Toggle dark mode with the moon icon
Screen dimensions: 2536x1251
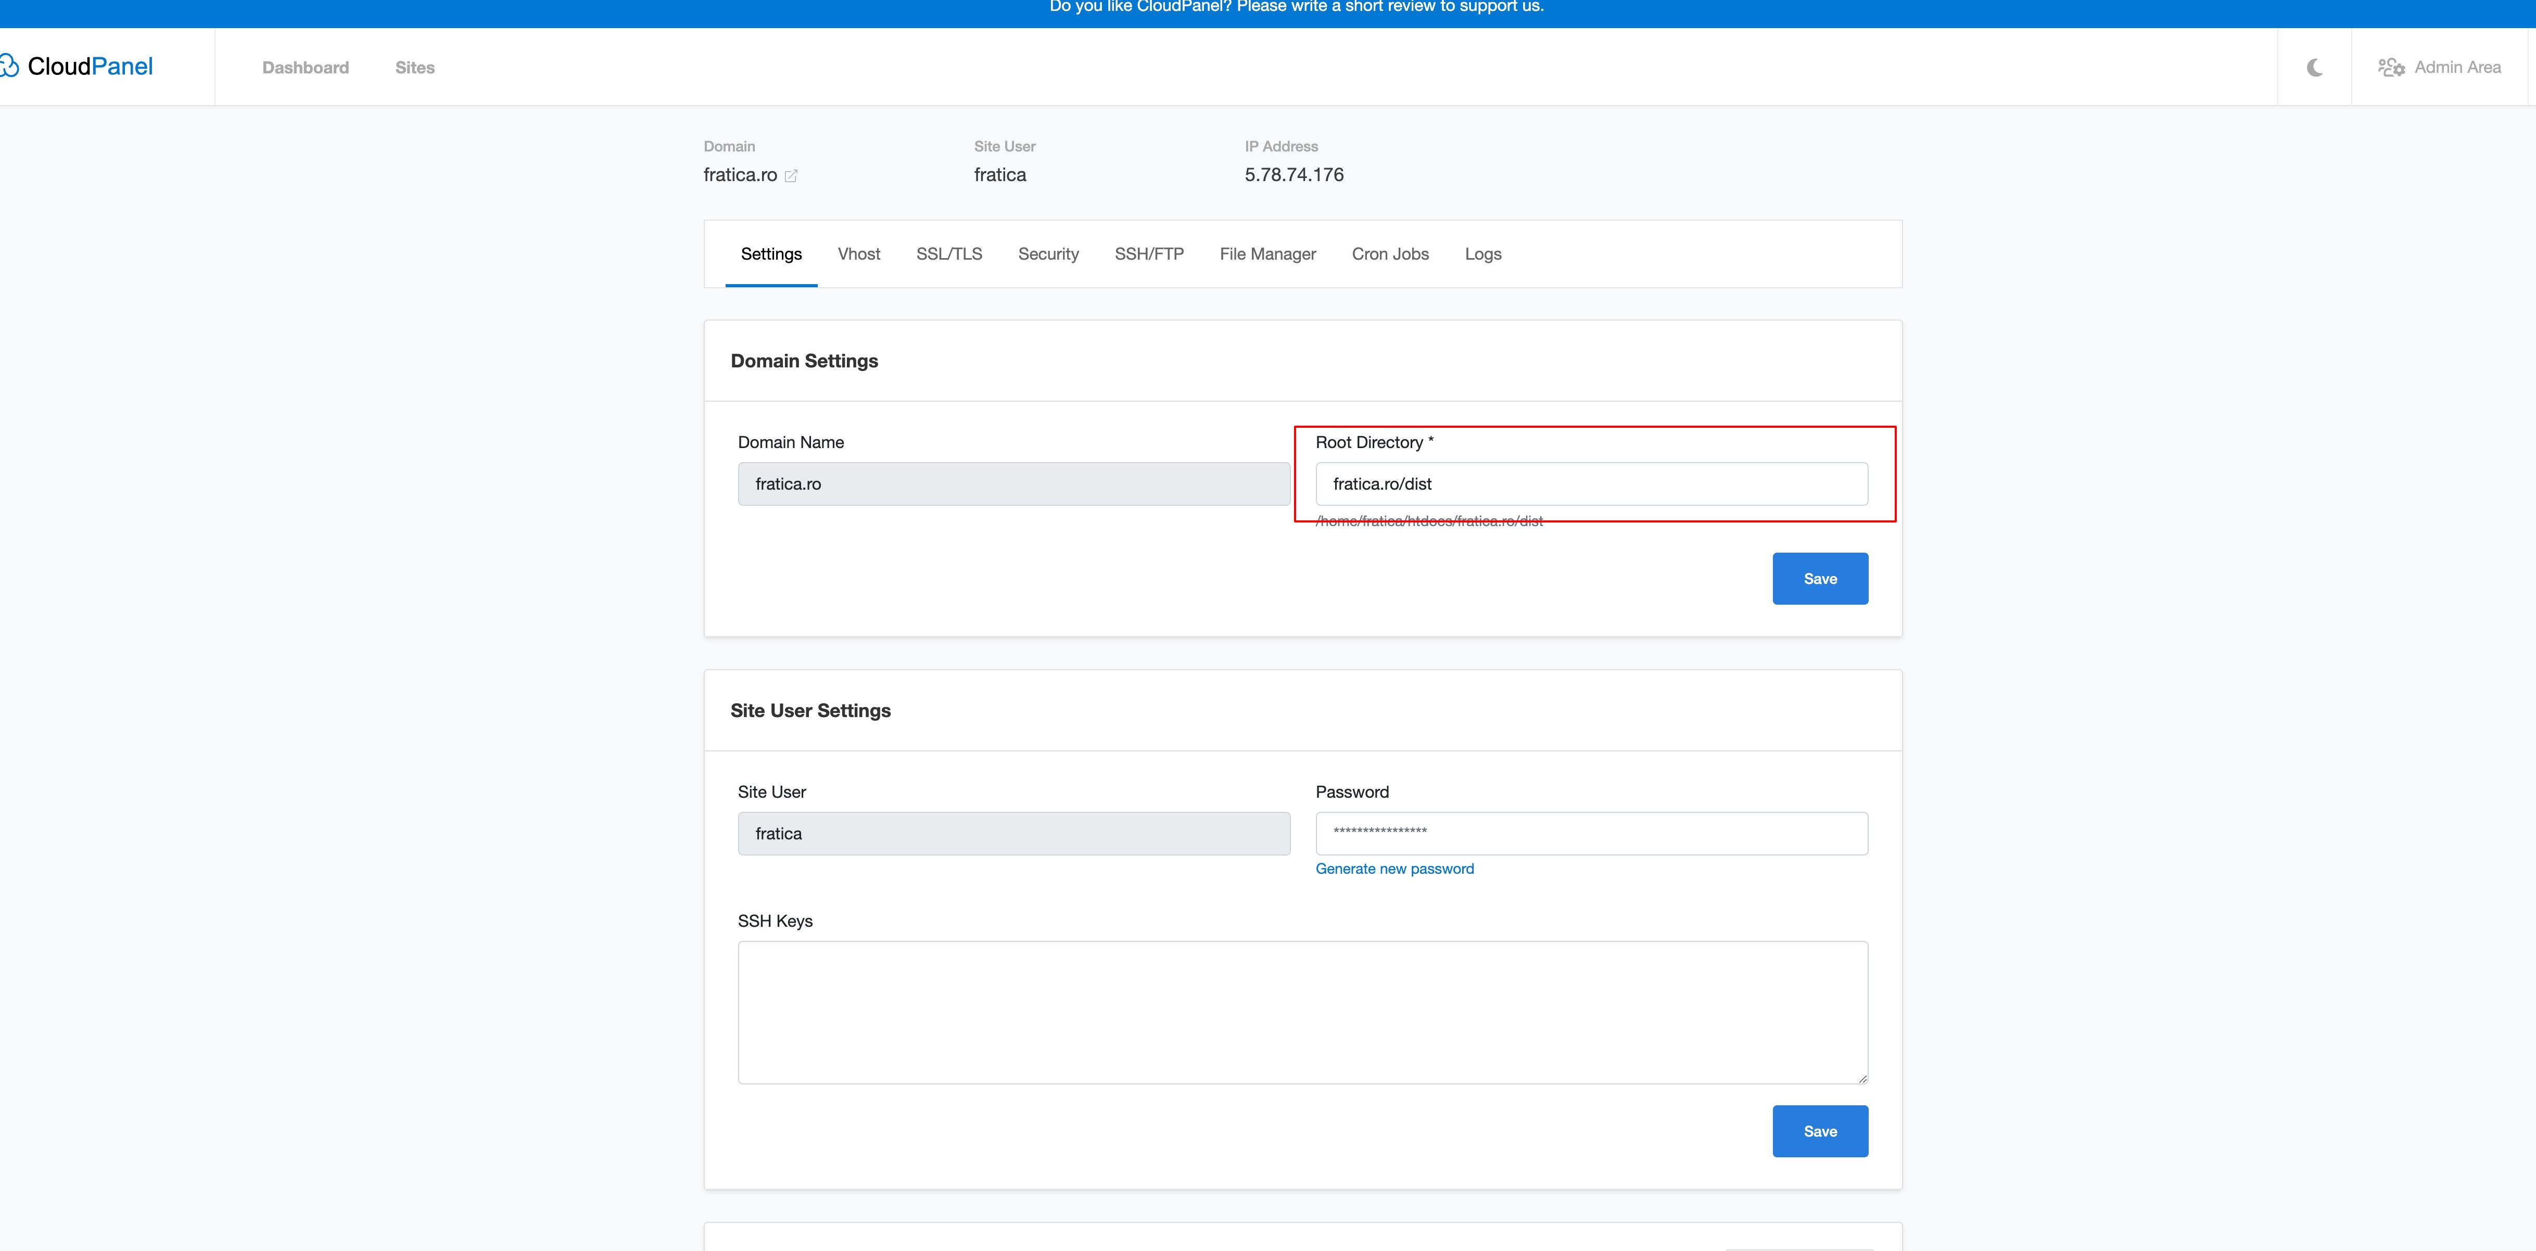pos(2314,67)
